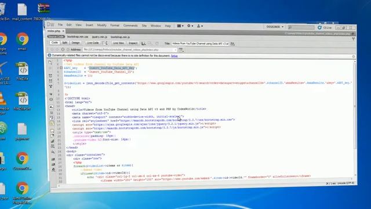This screenshot has height=209, width=371.
Task: Open the Commands menu
Action: click(x=130, y=26)
